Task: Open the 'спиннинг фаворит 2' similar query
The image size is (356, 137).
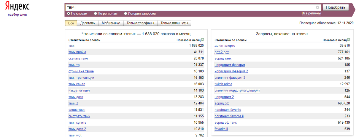Action: tap(230, 78)
